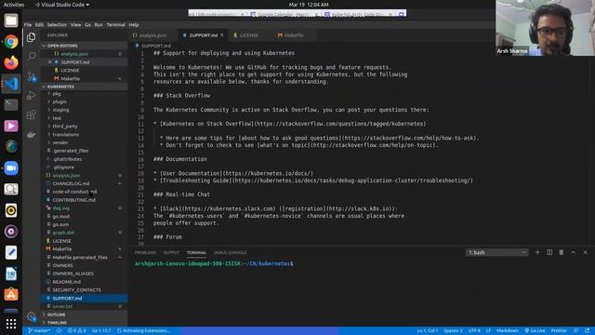Switch to the Problems panel tab
Image resolution: width=595 pixels, height=335 pixels.
click(145, 252)
